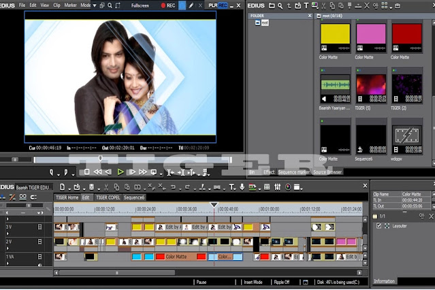Click the Fullscreen button

[x=140, y=5]
